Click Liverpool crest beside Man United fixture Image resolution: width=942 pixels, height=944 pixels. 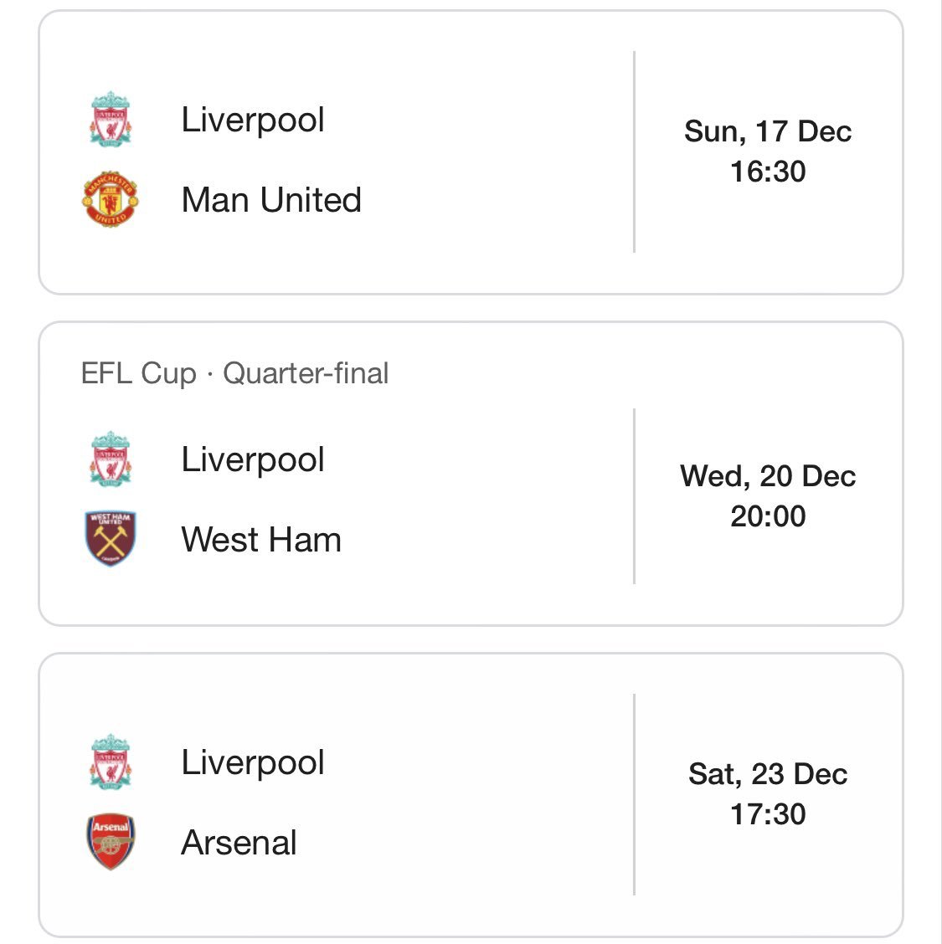(x=111, y=120)
